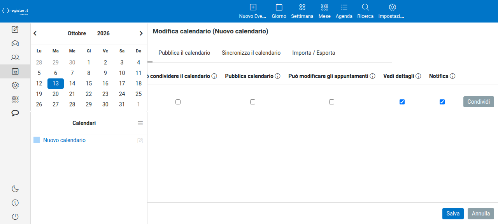Enable the condividere il calendario checkbox
This screenshot has width=498, height=224.
click(x=178, y=102)
